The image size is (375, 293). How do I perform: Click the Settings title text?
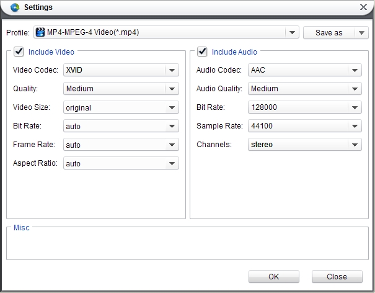(x=38, y=7)
